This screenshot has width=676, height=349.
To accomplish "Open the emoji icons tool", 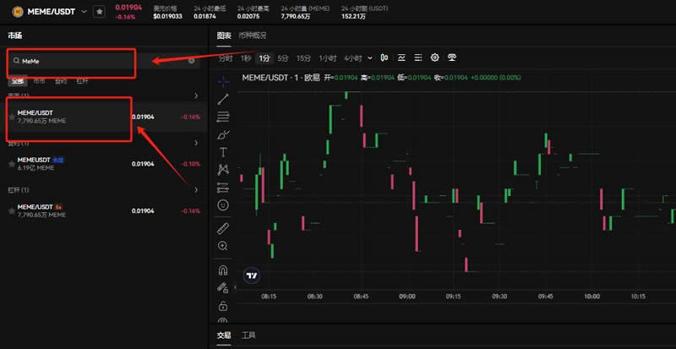I will coord(223,204).
